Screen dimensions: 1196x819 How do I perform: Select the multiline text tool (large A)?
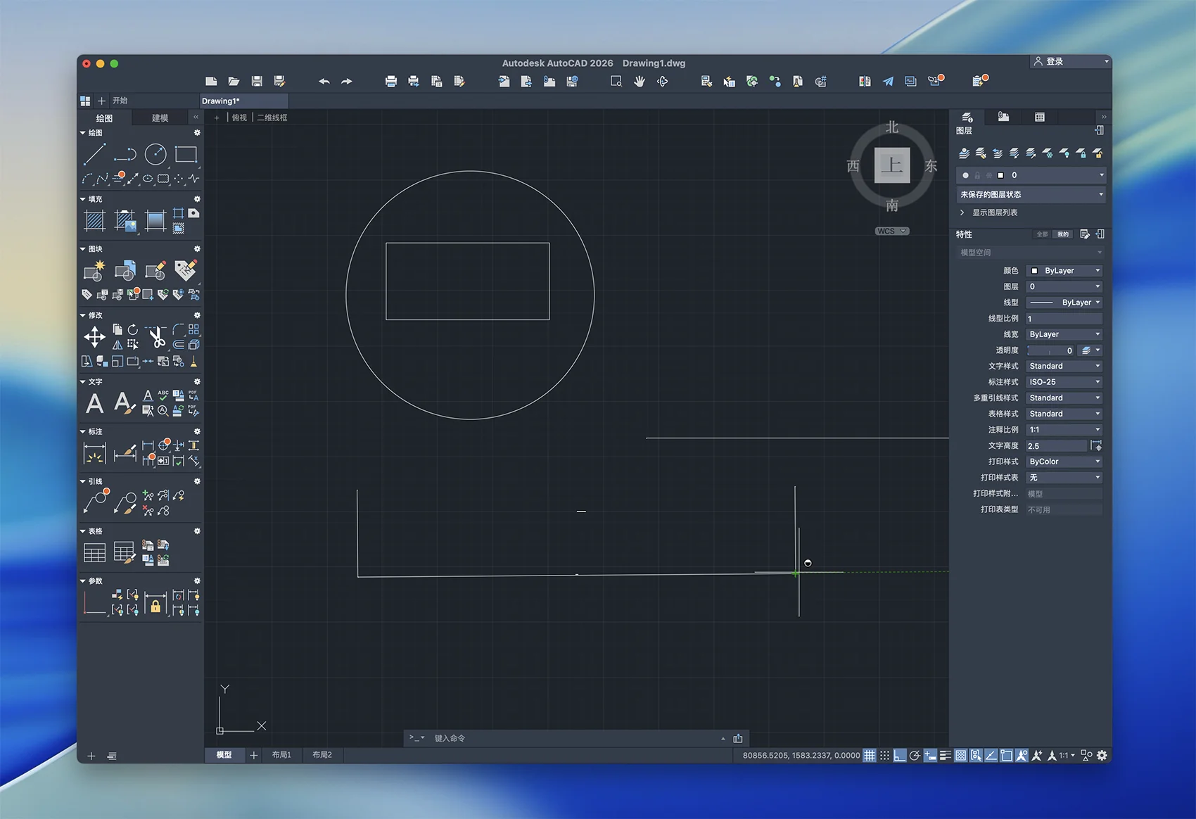pyautogui.click(x=94, y=404)
